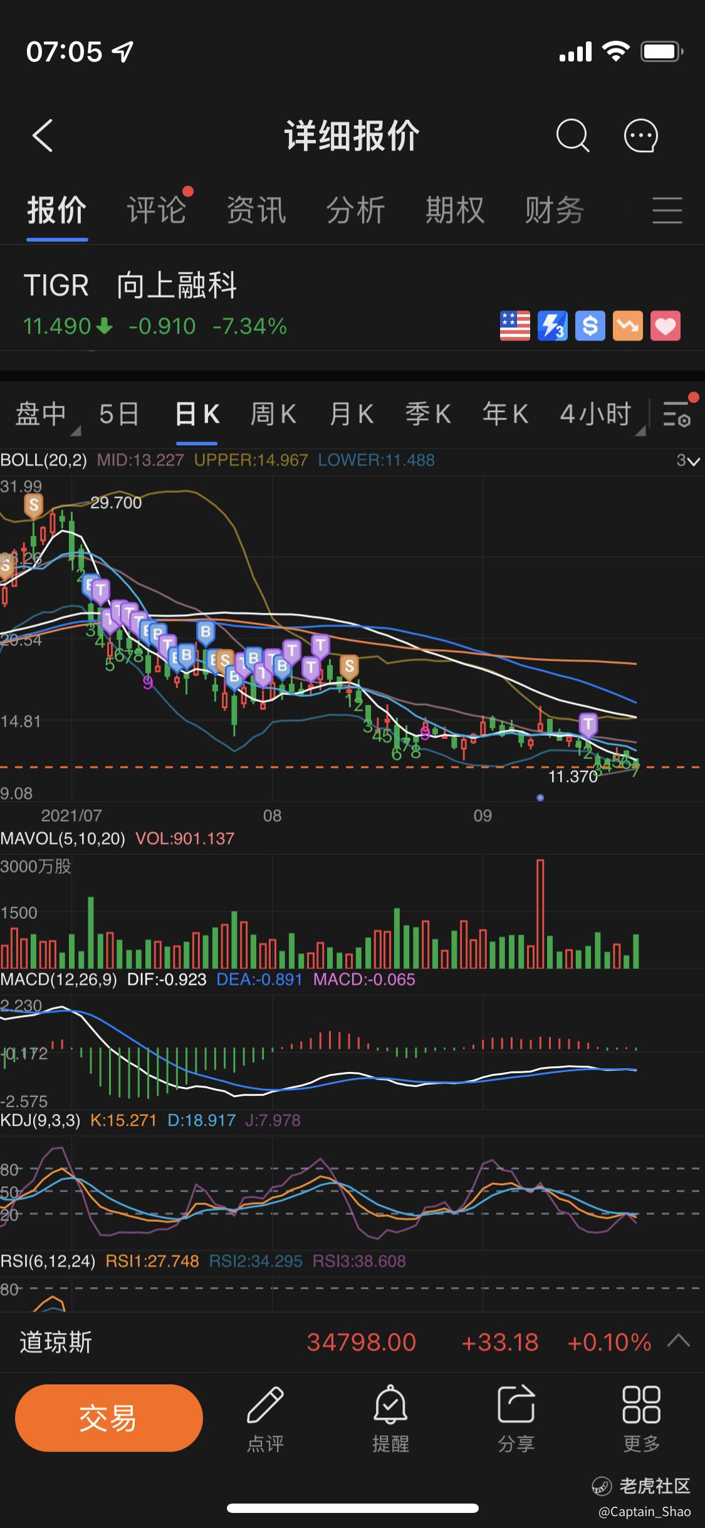This screenshot has width=705, height=1528.
Task: Tap the MAVOL(5,10,20) indicator label
Action: pos(63,839)
